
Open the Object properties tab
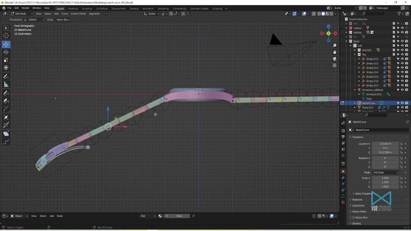tap(343, 171)
